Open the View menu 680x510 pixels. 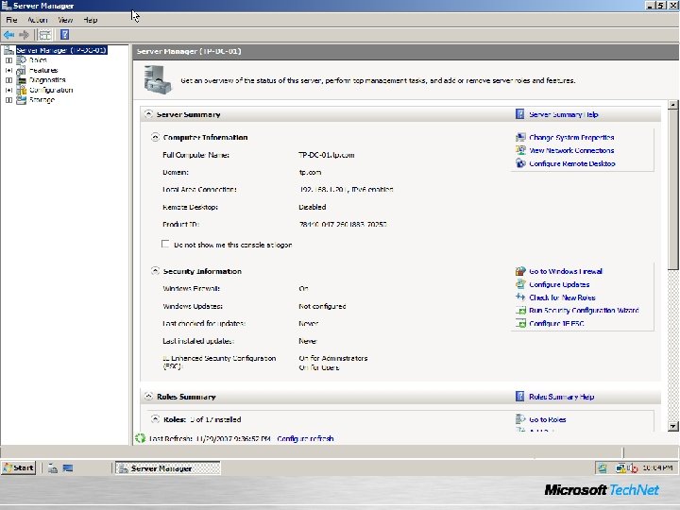65,20
